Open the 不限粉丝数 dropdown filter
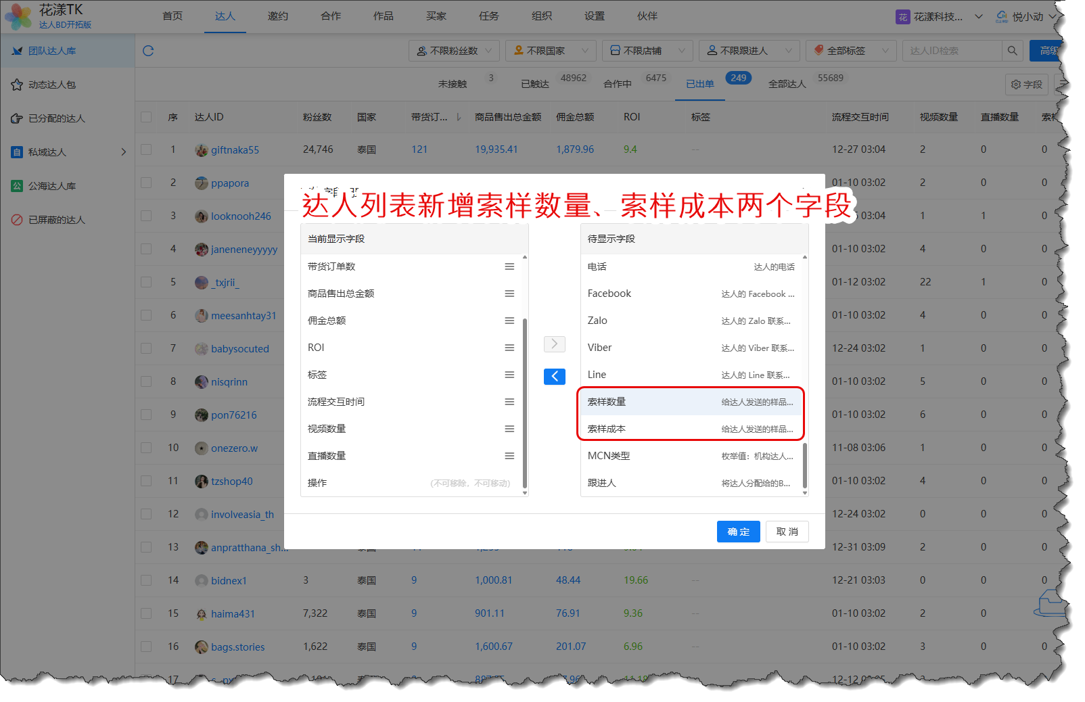1085x702 pixels. [x=454, y=51]
